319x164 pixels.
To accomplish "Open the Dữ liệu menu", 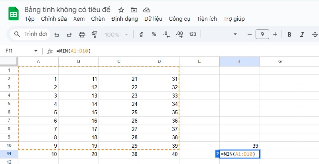I will click(x=153, y=19).
